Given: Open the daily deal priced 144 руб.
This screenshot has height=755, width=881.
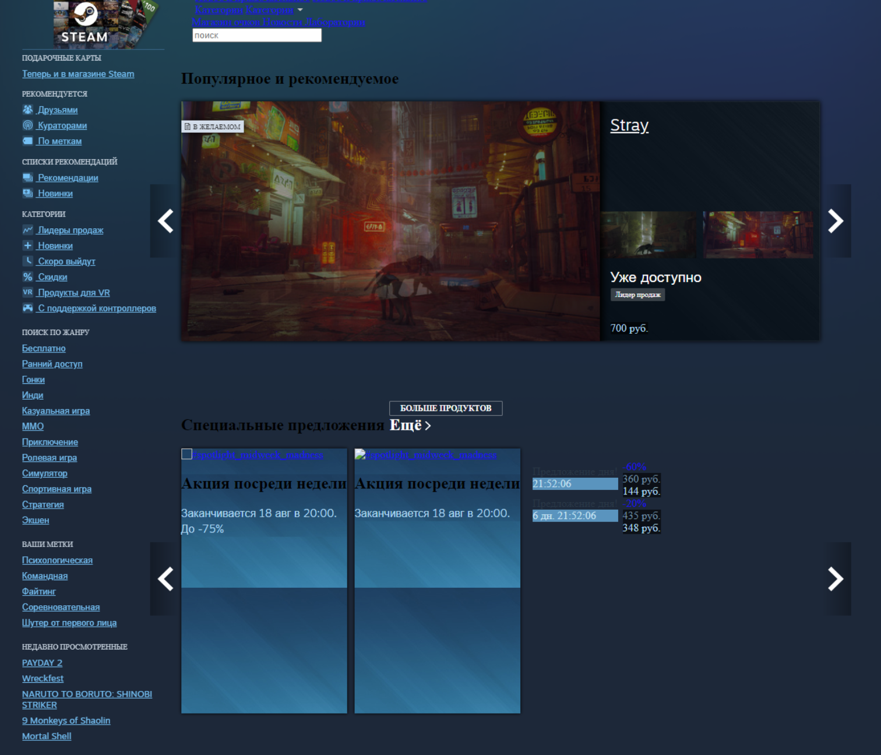Looking at the screenshot, I should tap(642, 491).
